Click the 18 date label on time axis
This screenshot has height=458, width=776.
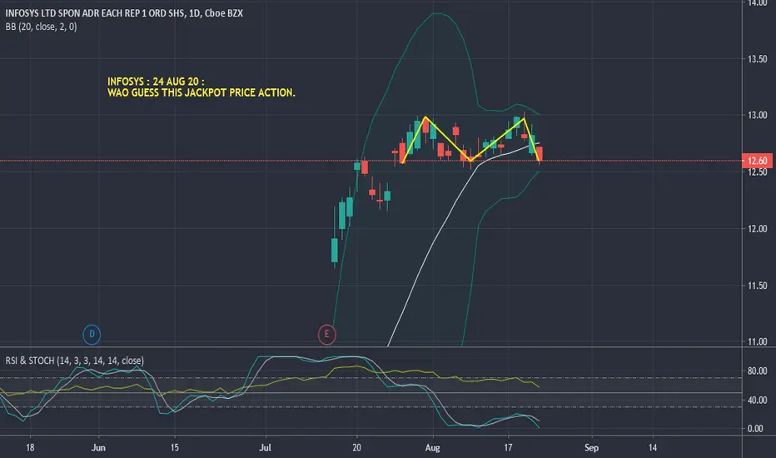[x=30, y=448]
